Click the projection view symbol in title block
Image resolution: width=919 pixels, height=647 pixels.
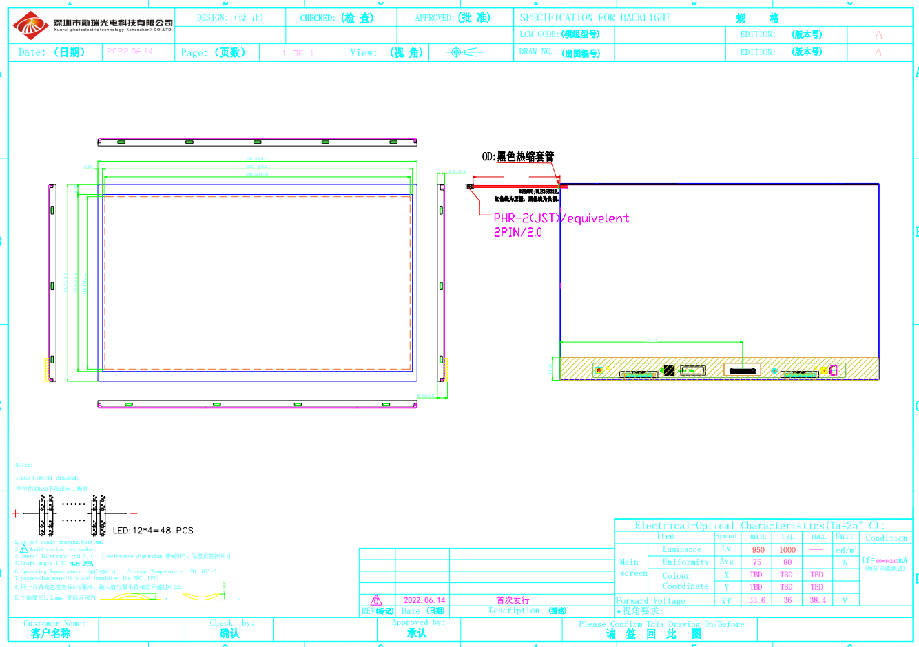pyautogui.click(x=464, y=52)
